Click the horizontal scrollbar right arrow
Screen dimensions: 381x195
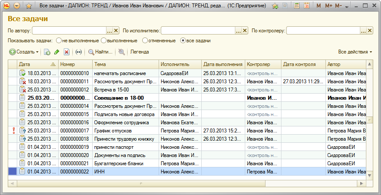click(362, 183)
